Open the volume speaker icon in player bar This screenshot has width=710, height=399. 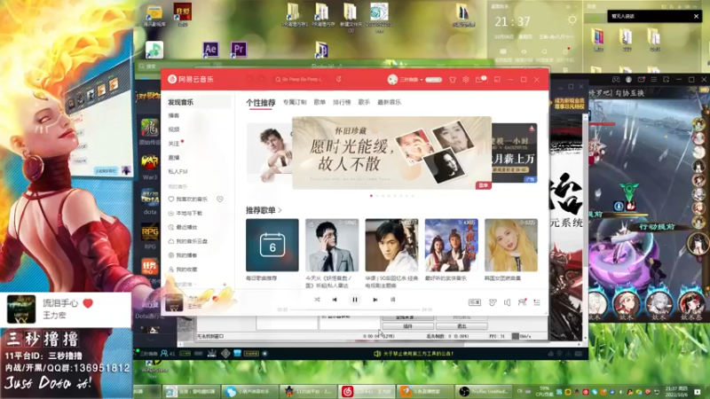point(507,302)
